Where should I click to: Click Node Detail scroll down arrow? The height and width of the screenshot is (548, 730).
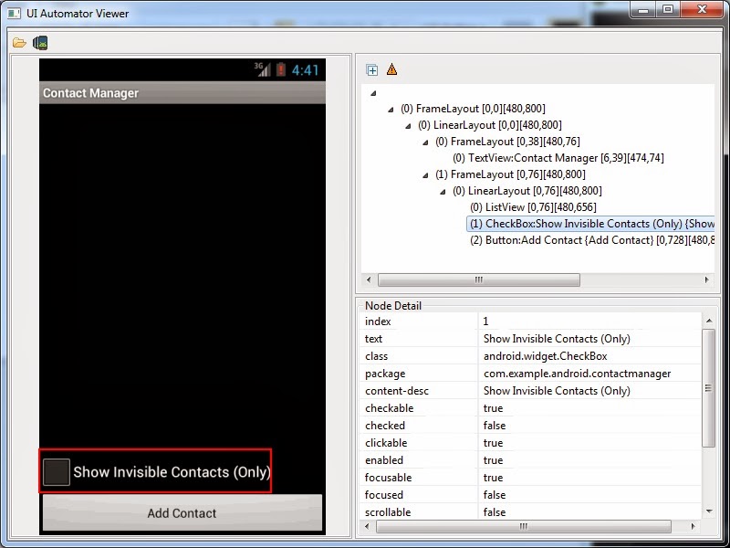click(709, 511)
